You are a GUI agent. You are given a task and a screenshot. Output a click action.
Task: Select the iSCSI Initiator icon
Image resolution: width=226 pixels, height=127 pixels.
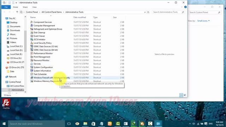click(32, 40)
